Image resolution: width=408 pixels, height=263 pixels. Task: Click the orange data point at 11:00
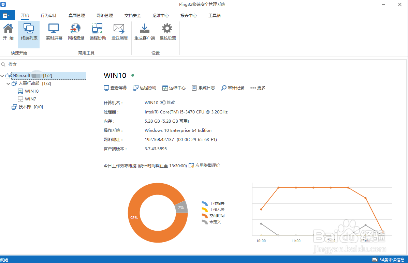[296, 187]
